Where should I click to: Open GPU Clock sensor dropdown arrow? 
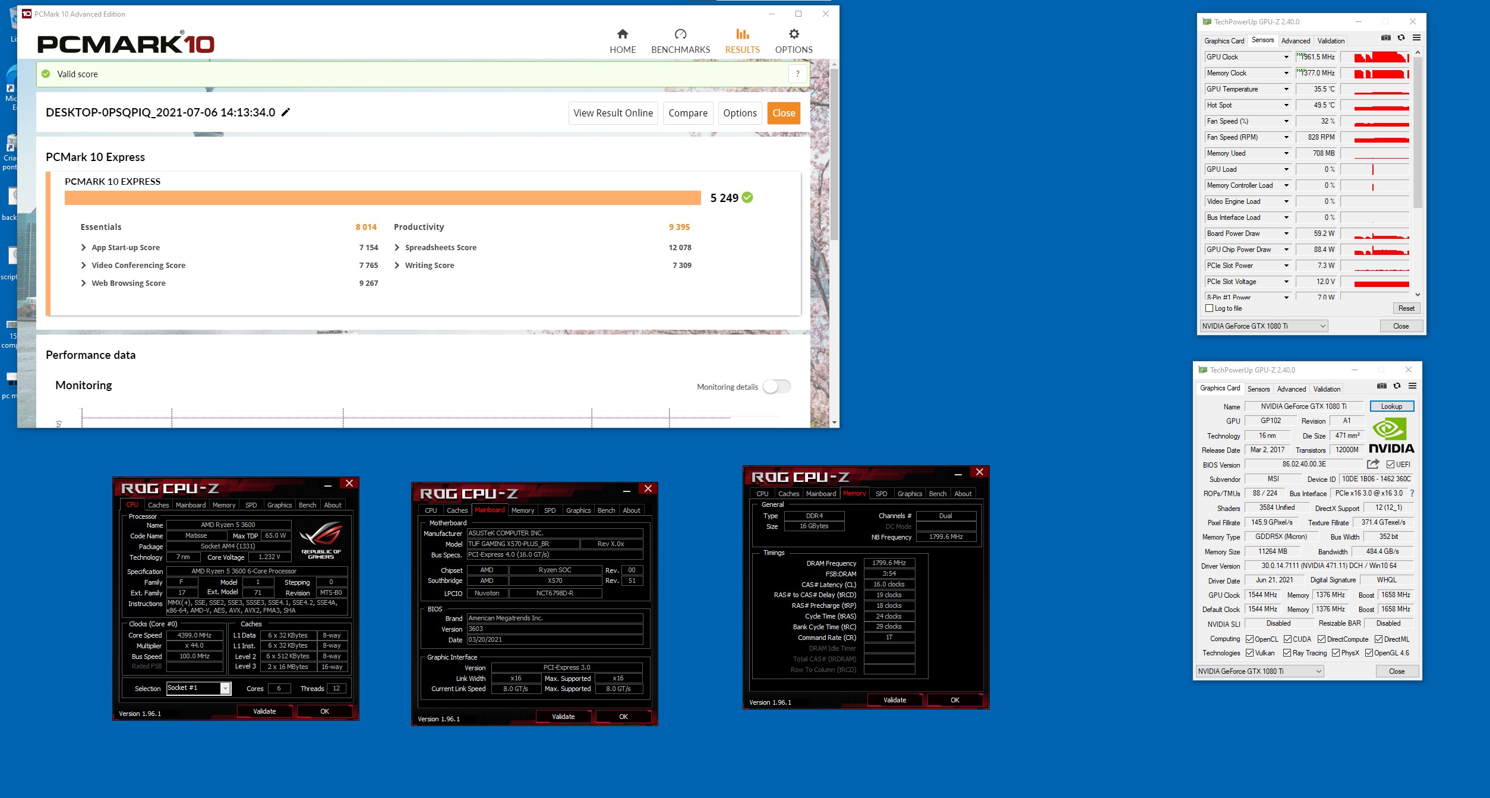pos(1286,57)
